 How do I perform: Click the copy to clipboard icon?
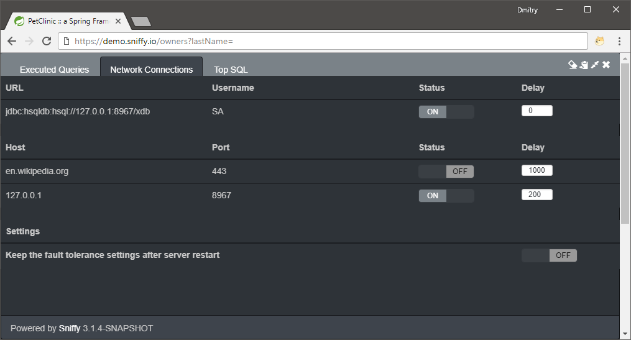pos(584,65)
